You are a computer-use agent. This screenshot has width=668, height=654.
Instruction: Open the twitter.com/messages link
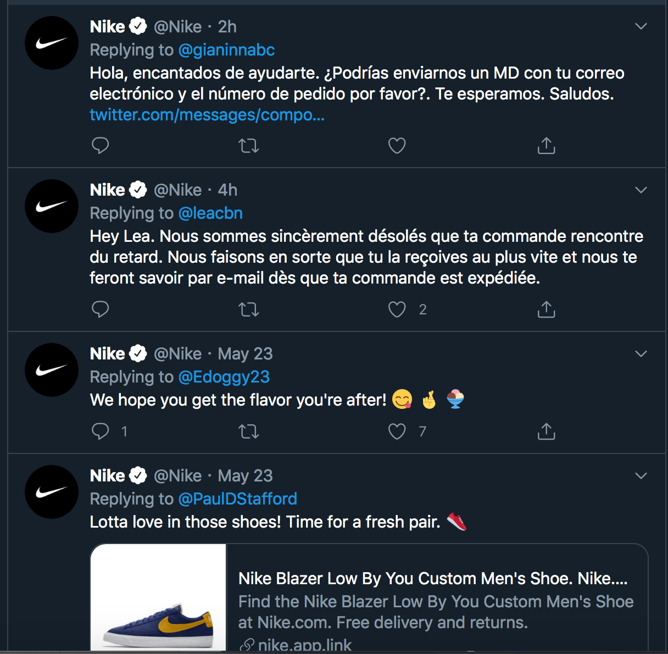(207, 115)
